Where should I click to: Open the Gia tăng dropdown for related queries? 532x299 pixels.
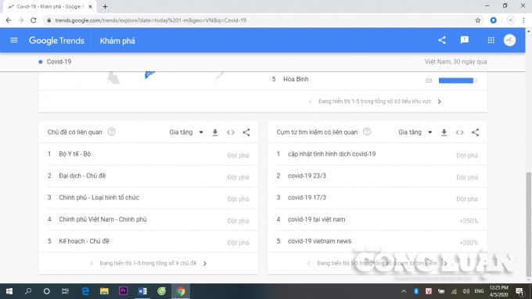415,132
